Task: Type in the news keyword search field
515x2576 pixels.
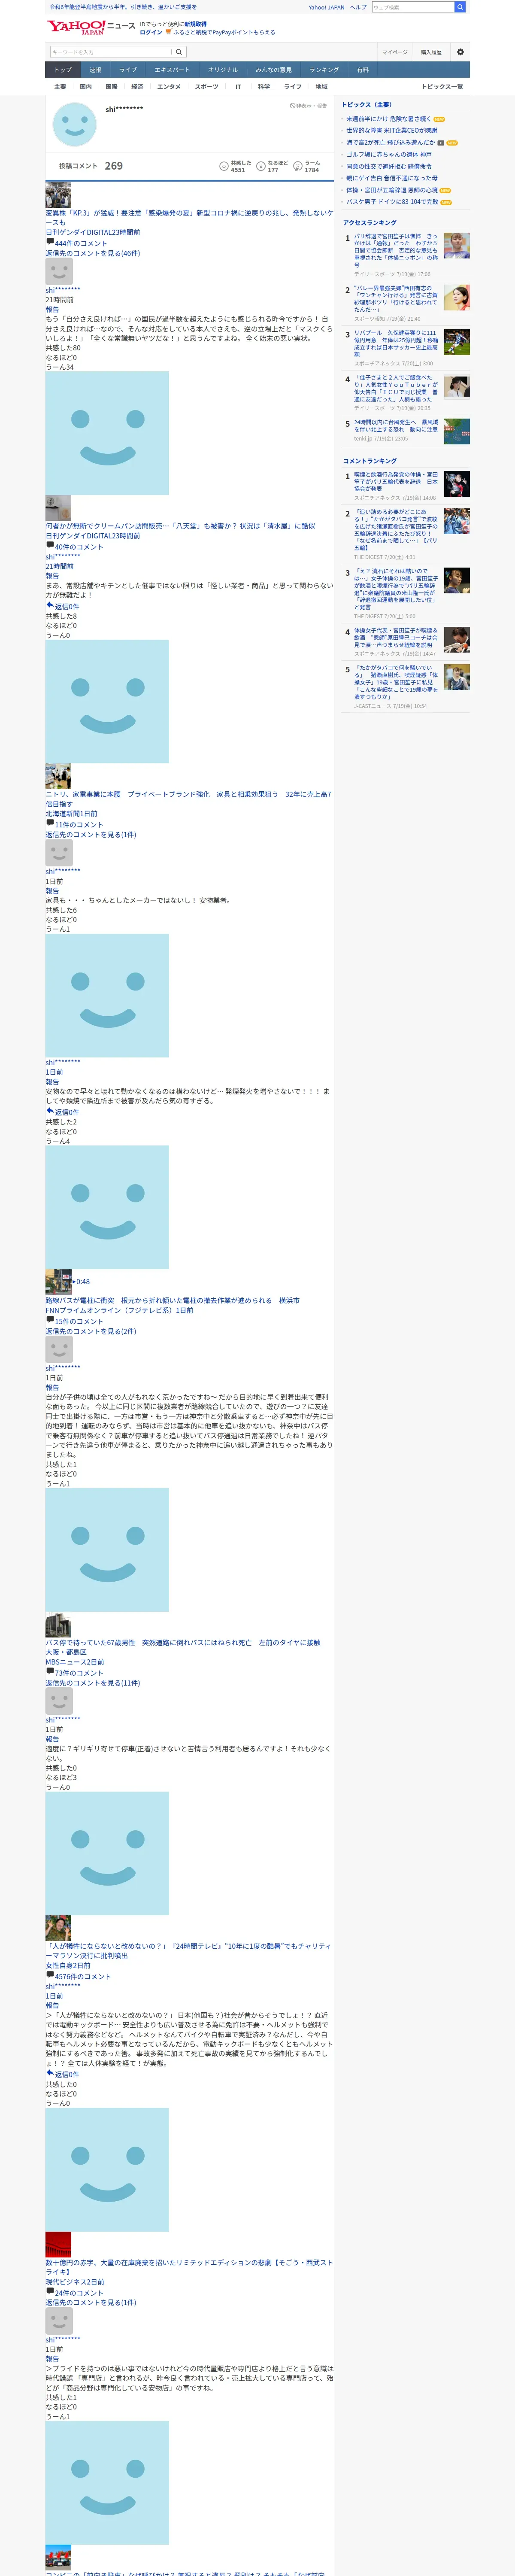Action: [x=111, y=52]
